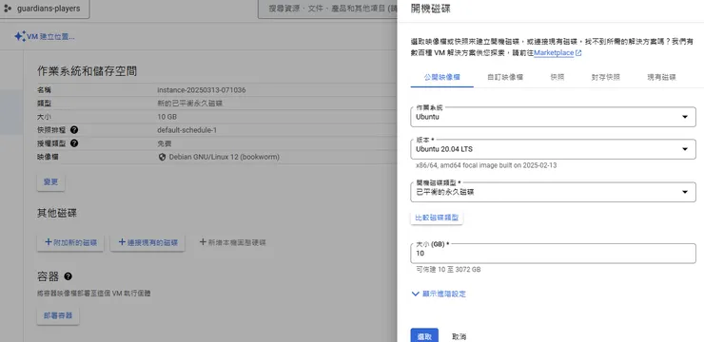Switch to the 現有磁碟 tab
Image resolution: width=704 pixels, height=342 pixels.
(x=661, y=77)
